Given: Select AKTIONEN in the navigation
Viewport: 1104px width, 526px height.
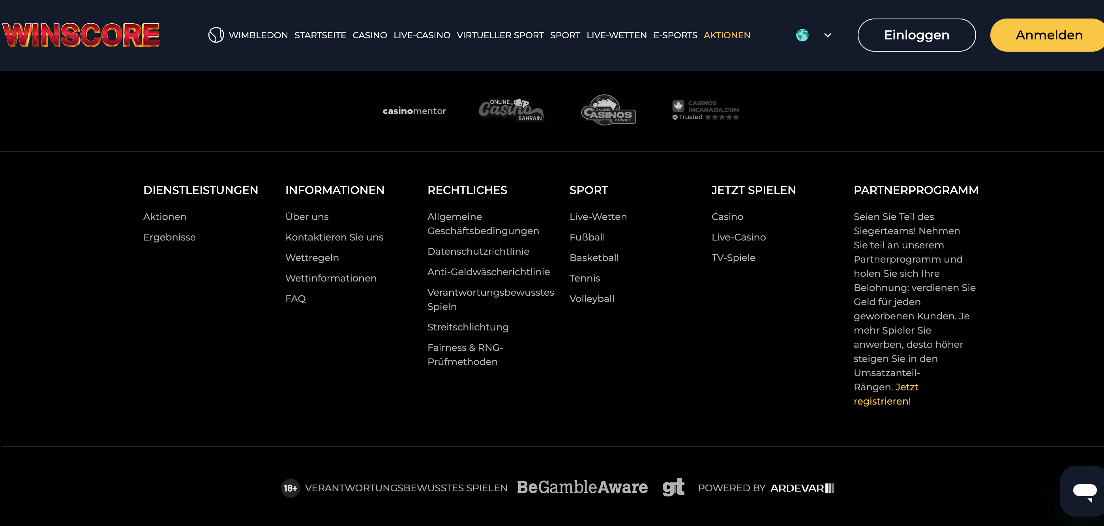Looking at the screenshot, I should (727, 35).
